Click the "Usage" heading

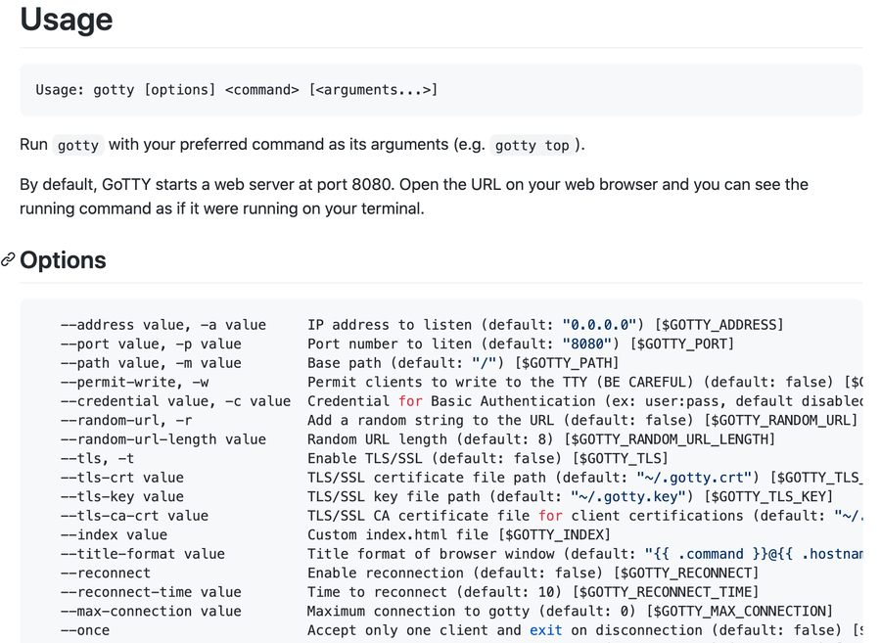pos(67,20)
